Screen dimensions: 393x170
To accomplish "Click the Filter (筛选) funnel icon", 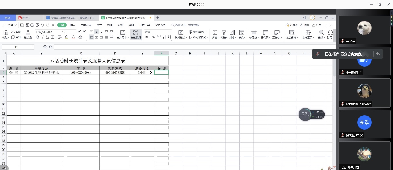I will point(224,32).
